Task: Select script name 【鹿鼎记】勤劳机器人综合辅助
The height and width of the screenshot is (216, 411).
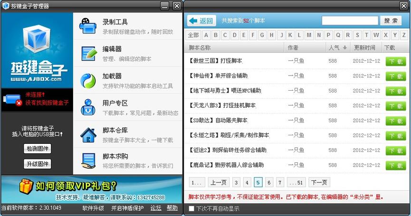Action: (226, 165)
